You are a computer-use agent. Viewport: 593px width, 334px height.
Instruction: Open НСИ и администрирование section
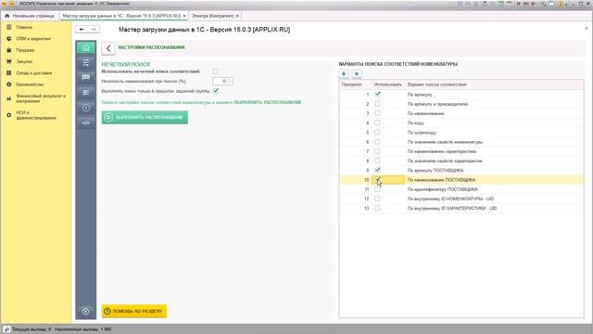pos(36,115)
